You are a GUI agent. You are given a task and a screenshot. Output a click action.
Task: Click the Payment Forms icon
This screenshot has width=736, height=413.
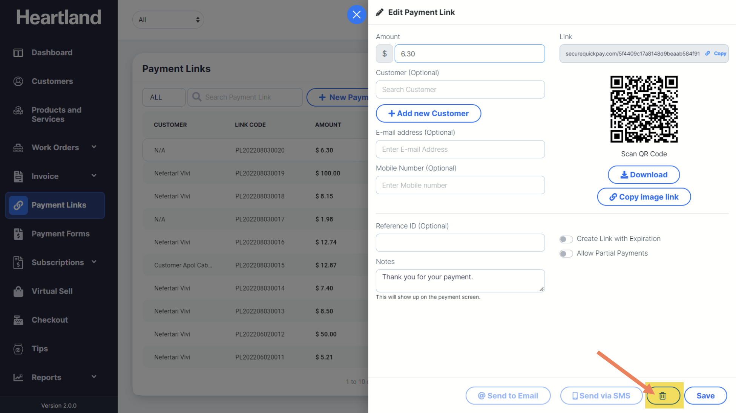pos(18,234)
